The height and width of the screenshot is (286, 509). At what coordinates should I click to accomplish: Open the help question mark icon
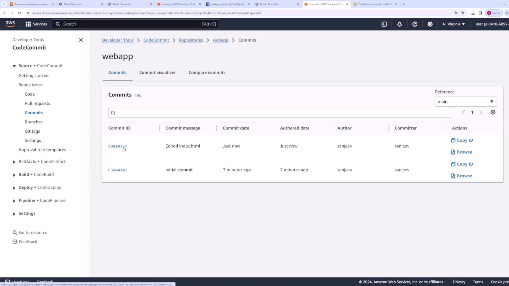tap(415, 24)
